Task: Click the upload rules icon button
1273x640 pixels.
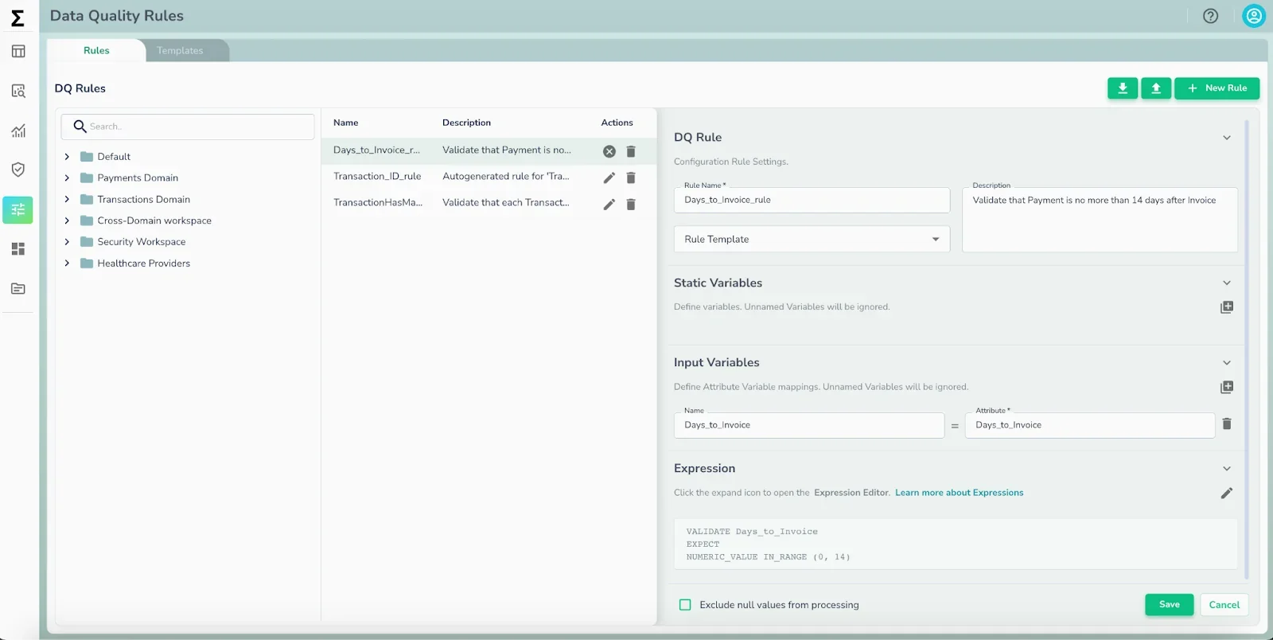Action: (1156, 88)
